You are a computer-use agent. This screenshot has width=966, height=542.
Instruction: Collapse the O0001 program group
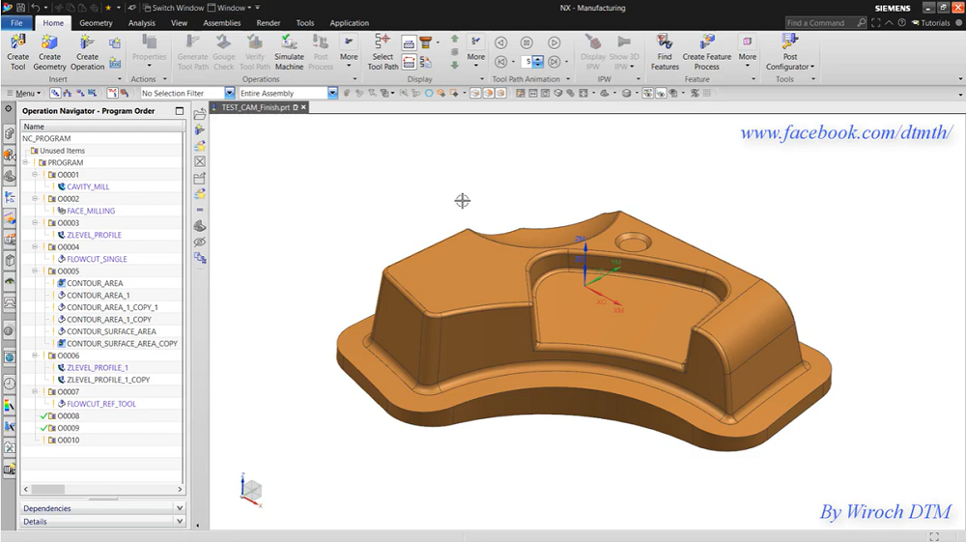[35, 174]
